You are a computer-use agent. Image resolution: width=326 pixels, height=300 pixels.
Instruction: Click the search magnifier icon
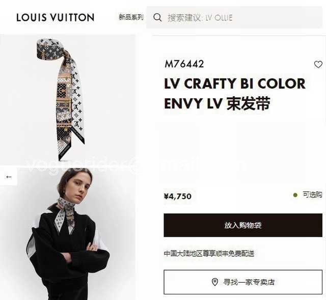[157, 17]
